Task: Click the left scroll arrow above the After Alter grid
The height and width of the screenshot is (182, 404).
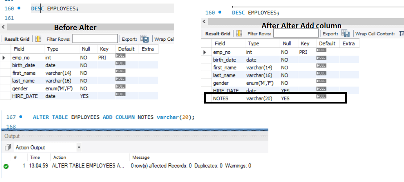Action: (x=204, y=21)
